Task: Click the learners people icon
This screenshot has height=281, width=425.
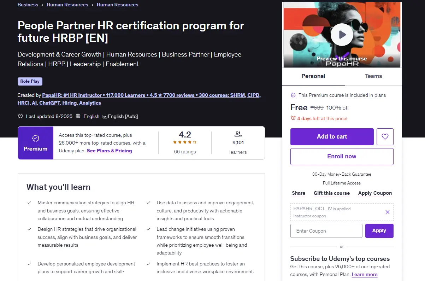Action: pos(238,134)
